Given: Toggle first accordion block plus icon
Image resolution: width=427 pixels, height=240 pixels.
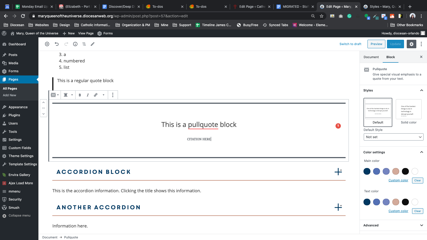Looking at the screenshot, I should (x=338, y=172).
